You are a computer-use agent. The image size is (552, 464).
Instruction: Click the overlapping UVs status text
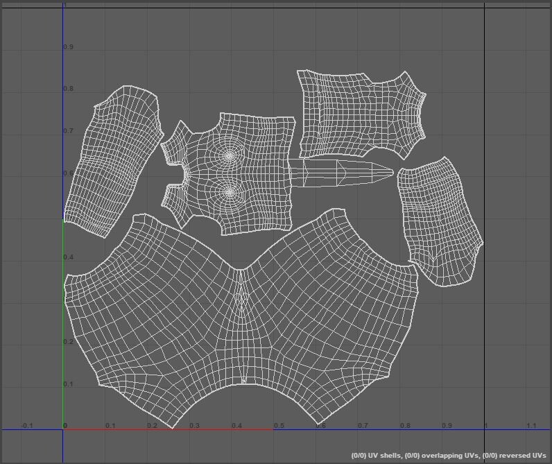pos(440,456)
